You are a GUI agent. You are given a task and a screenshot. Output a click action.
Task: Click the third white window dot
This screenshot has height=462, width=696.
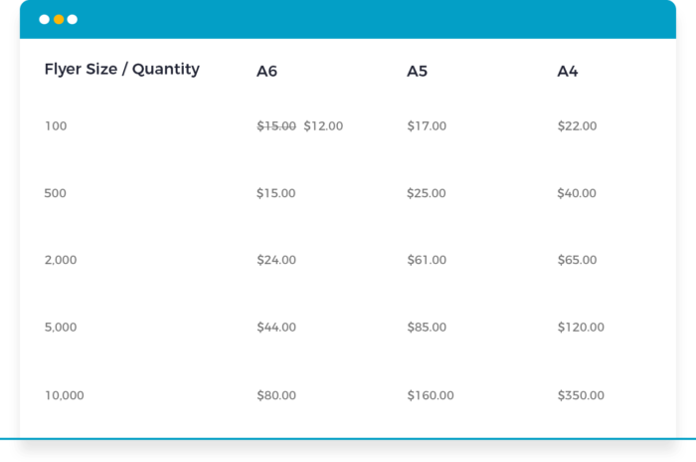pyautogui.click(x=73, y=20)
